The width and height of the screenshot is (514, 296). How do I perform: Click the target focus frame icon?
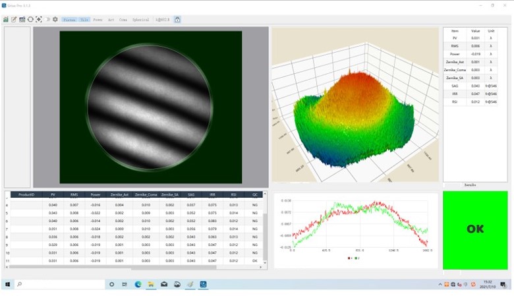[x=38, y=20]
